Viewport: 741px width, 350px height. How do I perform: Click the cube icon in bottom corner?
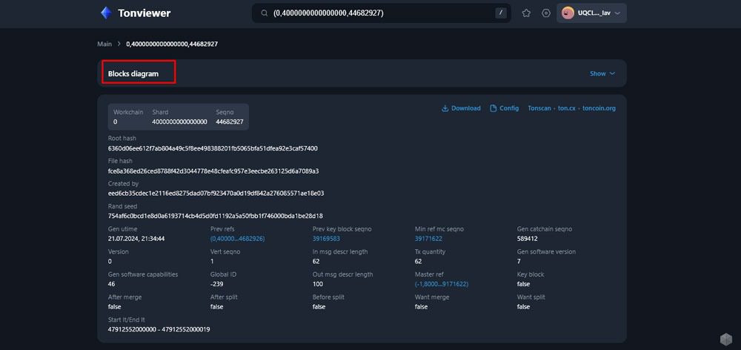click(x=726, y=339)
